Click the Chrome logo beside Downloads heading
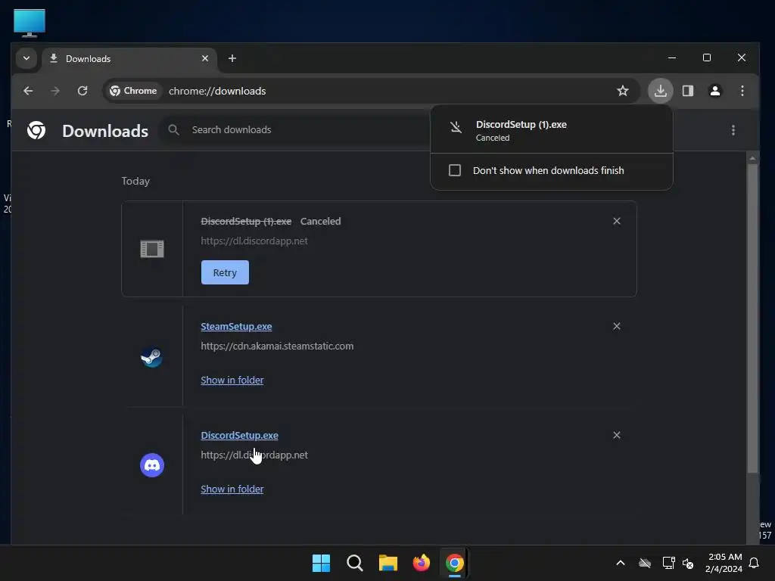This screenshot has height=581, width=775. 36,130
